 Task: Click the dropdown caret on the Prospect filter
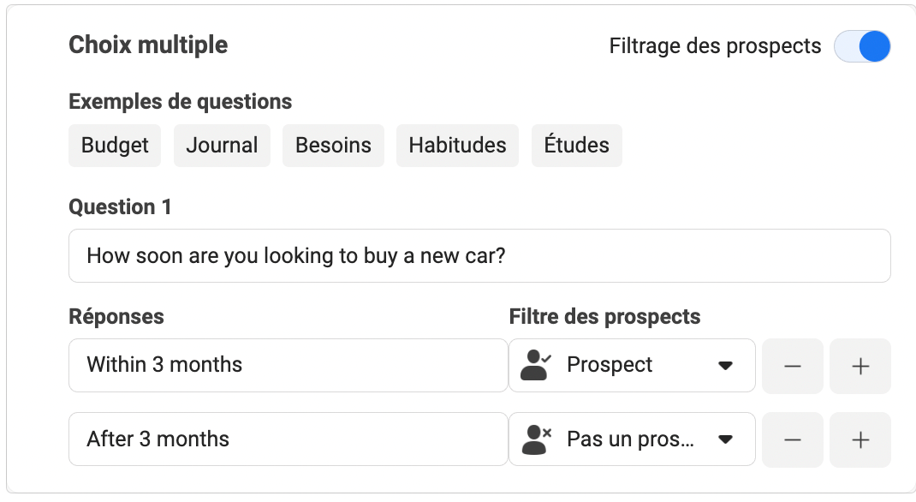coord(727,364)
